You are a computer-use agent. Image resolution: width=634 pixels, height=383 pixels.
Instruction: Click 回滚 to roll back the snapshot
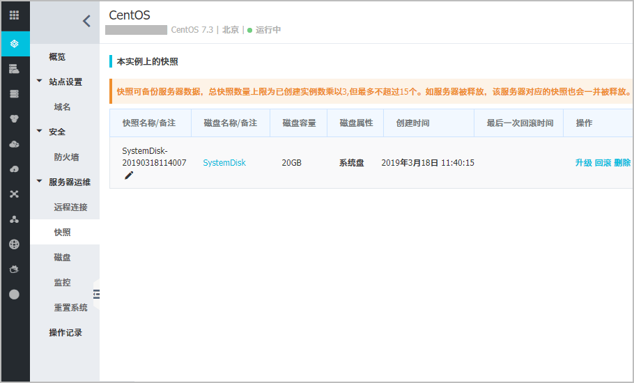(603, 163)
